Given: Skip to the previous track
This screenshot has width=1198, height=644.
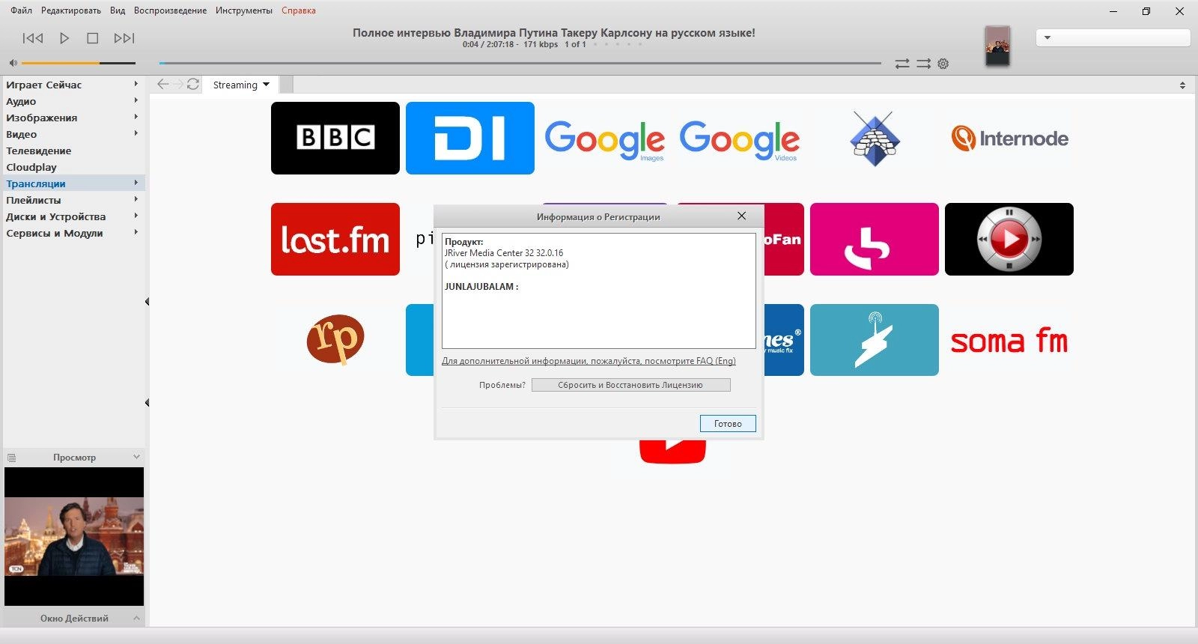Looking at the screenshot, I should 33,38.
